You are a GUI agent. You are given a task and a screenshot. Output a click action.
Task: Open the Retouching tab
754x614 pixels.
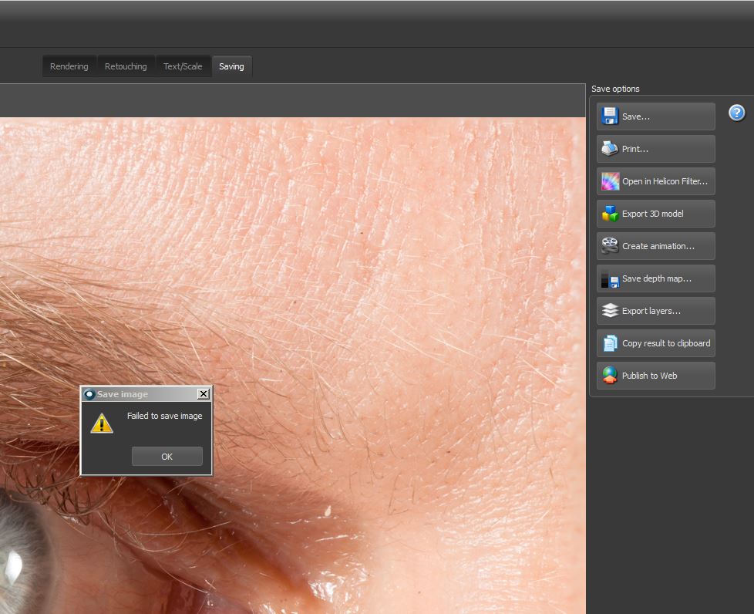pos(126,66)
